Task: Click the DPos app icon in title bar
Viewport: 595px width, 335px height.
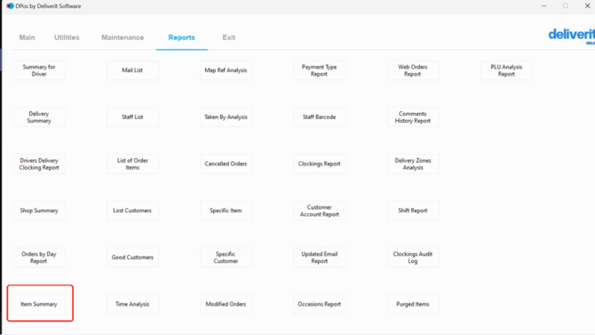Action: point(10,5)
